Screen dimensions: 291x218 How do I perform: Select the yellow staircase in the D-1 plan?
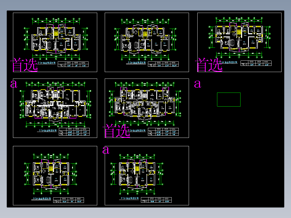pyautogui.click(x=137, y=168)
